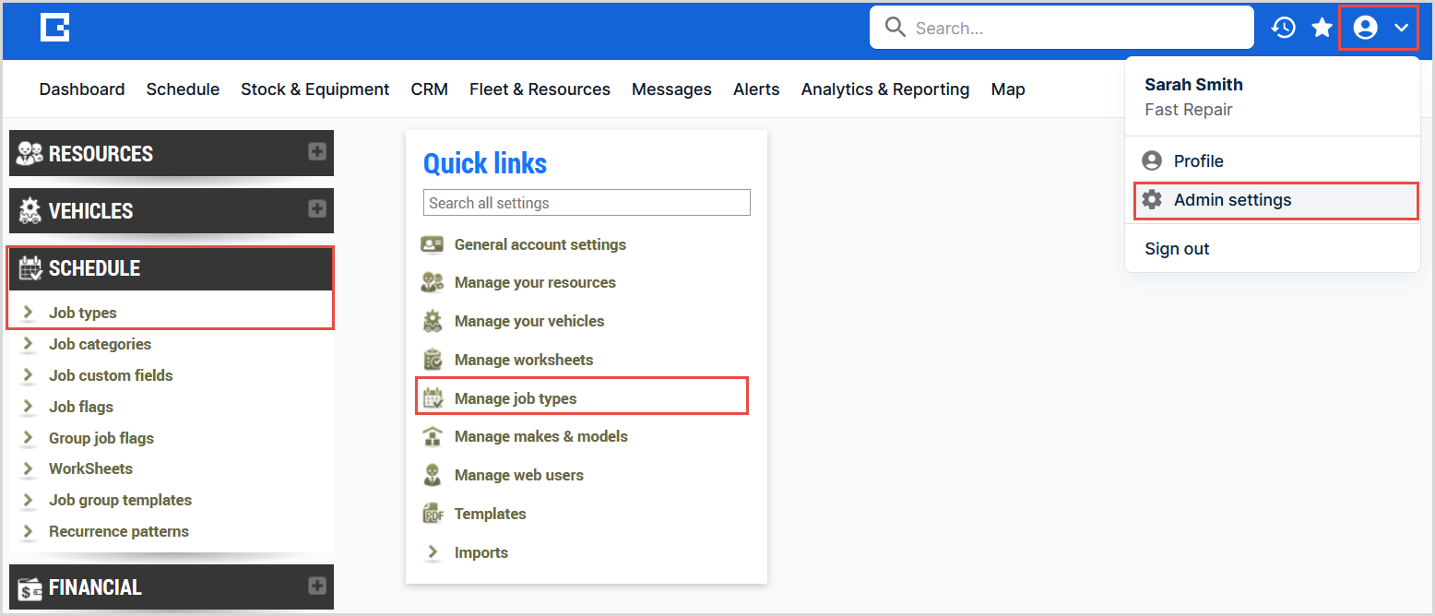Collapse the Schedule section header
Viewport: 1435px width, 616px height.
pos(171,268)
